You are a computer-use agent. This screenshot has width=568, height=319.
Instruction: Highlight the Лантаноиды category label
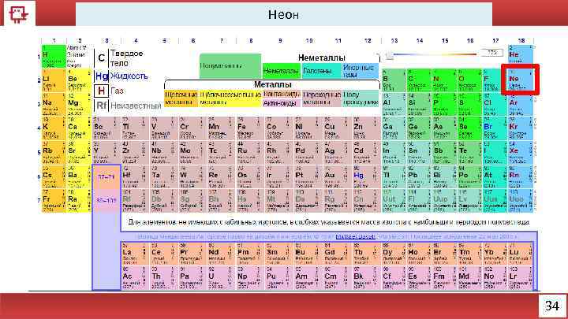(x=282, y=95)
